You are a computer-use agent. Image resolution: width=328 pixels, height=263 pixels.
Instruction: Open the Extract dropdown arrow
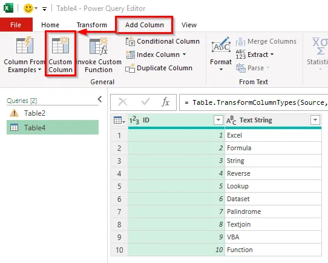tap(272, 54)
